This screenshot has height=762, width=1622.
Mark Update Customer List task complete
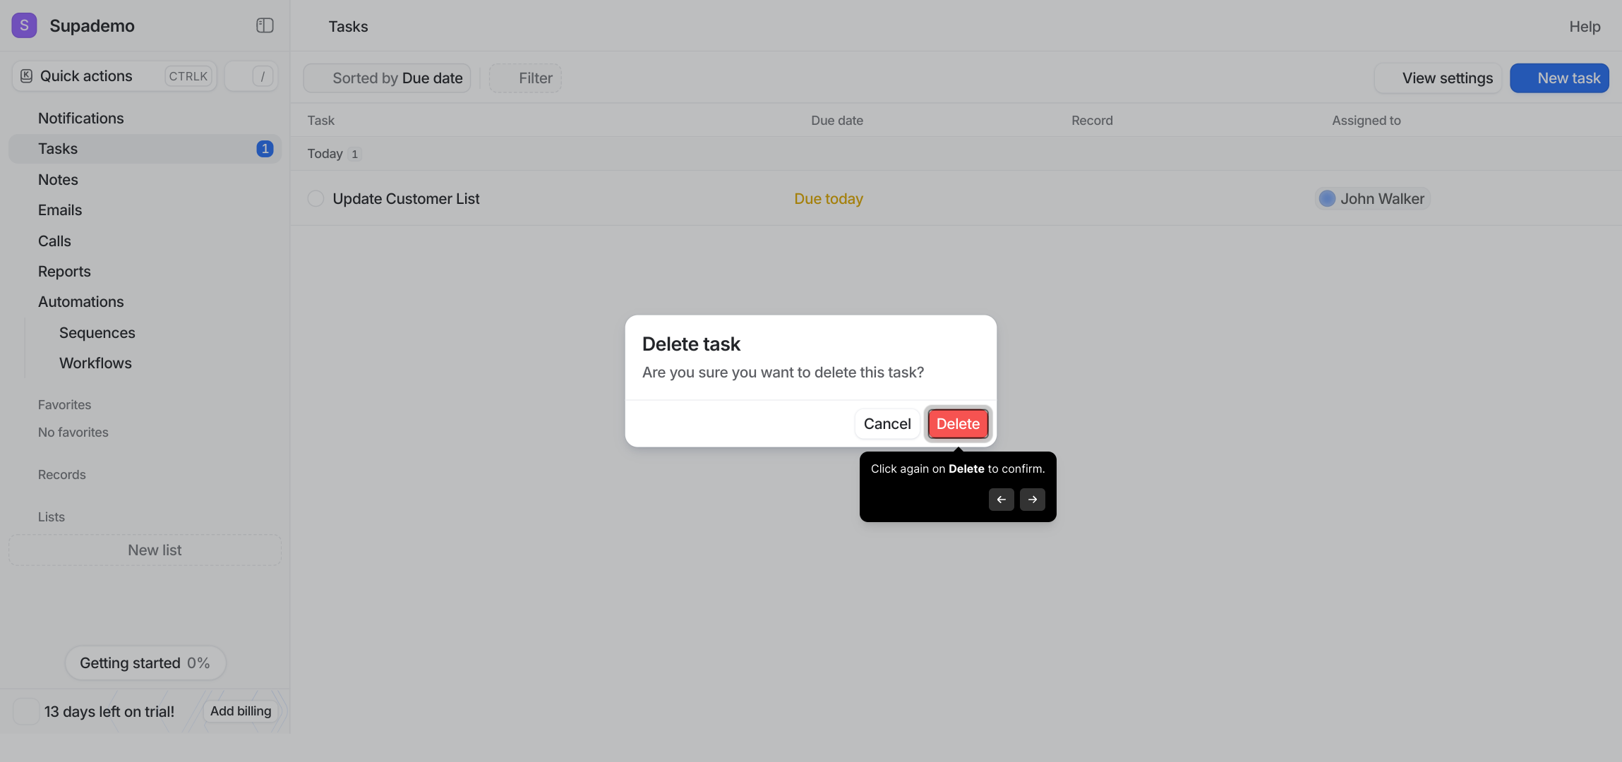316,199
